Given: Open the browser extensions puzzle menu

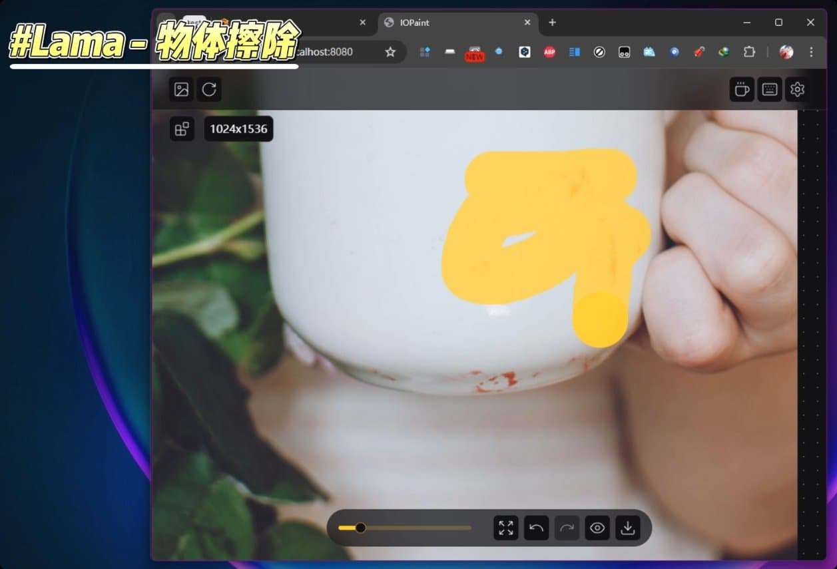Looking at the screenshot, I should pos(749,52).
